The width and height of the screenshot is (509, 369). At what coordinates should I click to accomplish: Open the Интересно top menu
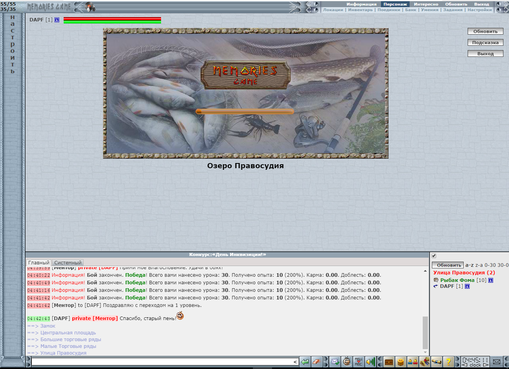[426, 4]
